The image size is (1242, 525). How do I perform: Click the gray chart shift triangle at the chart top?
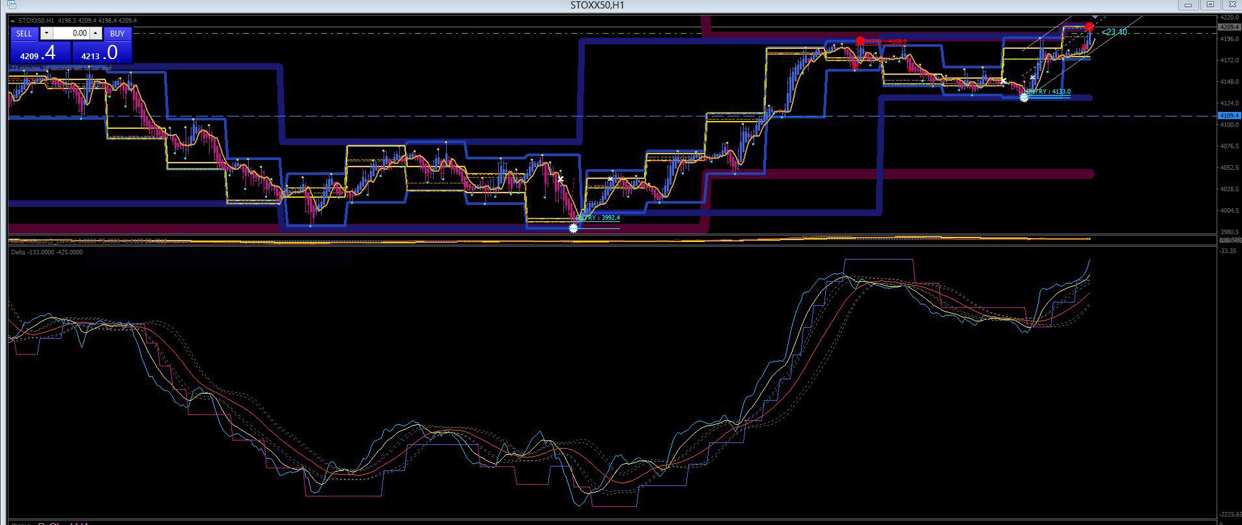[1095, 18]
